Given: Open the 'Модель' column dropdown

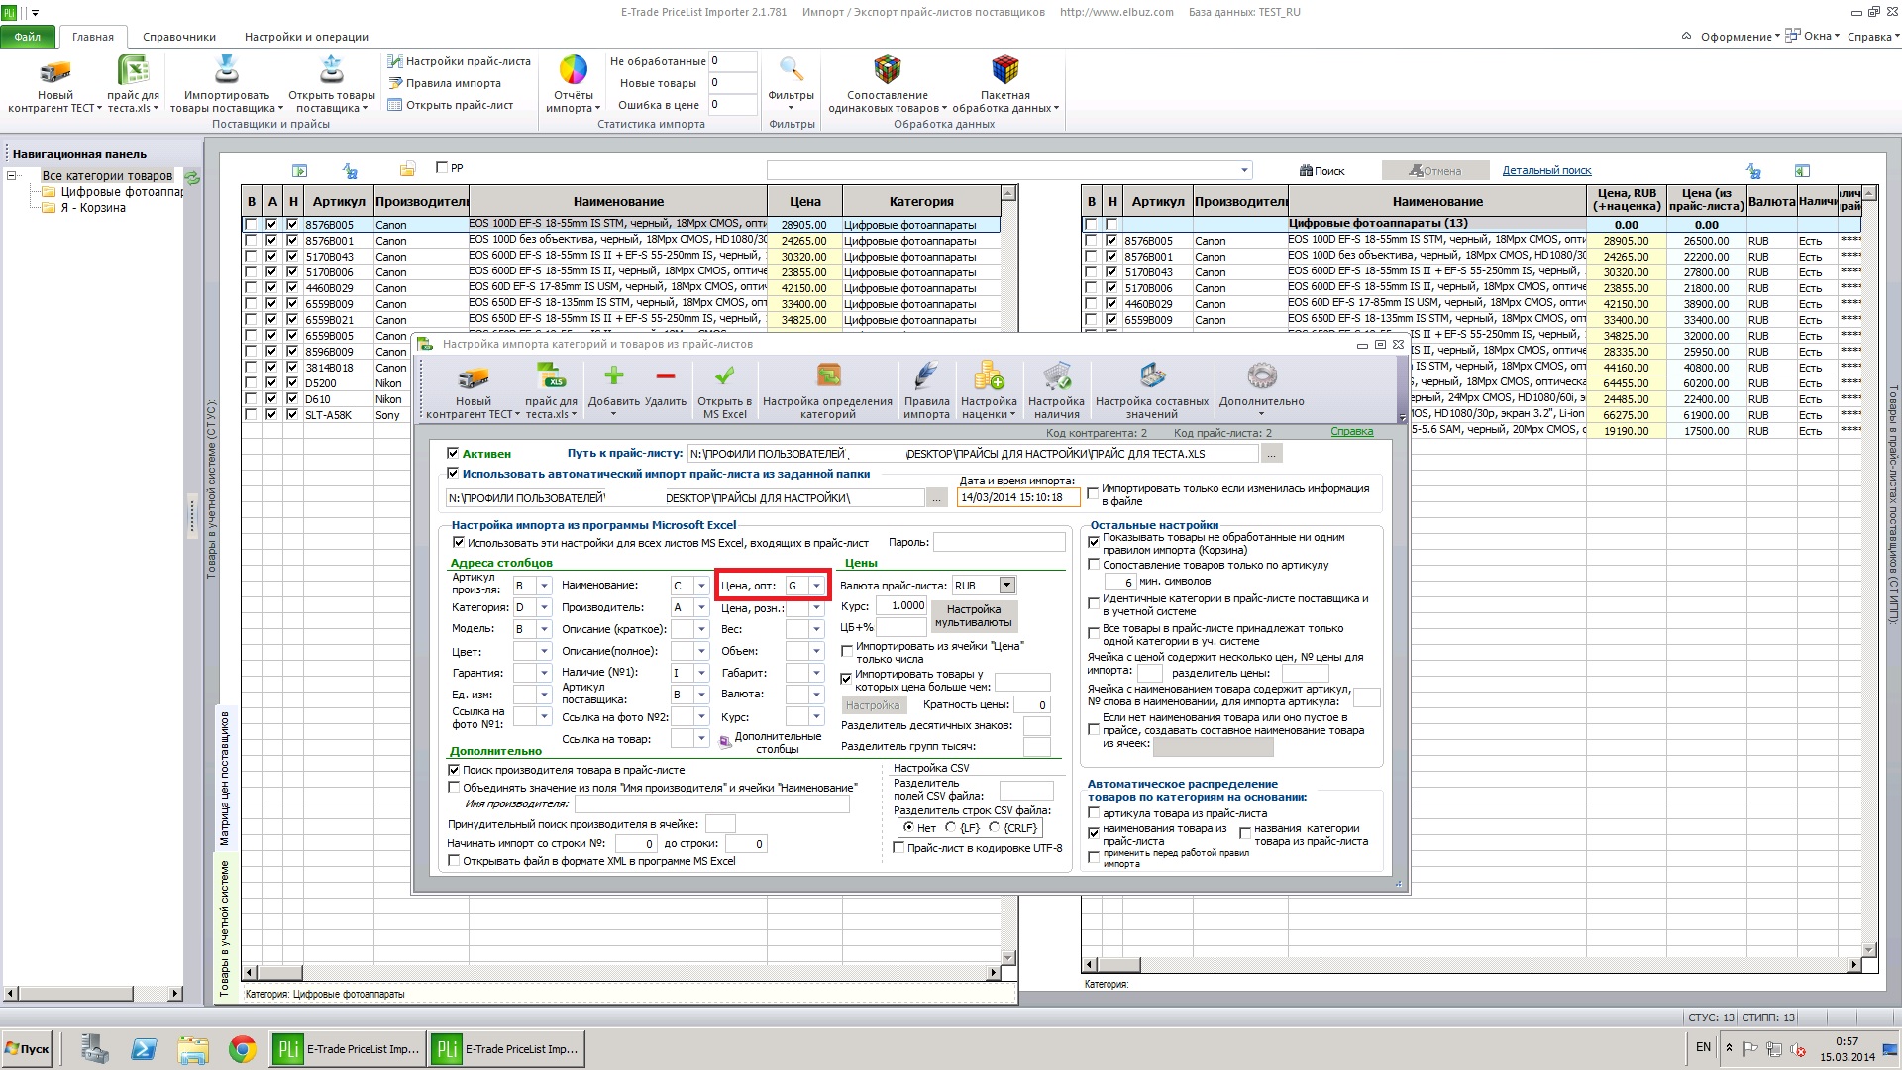Looking at the screenshot, I should [543, 629].
